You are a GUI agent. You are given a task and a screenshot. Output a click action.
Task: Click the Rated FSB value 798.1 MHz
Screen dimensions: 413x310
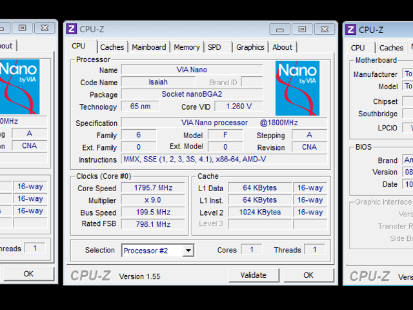(x=153, y=224)
